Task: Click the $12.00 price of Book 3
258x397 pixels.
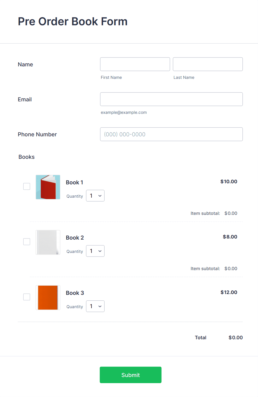Action: coord(229,292)
